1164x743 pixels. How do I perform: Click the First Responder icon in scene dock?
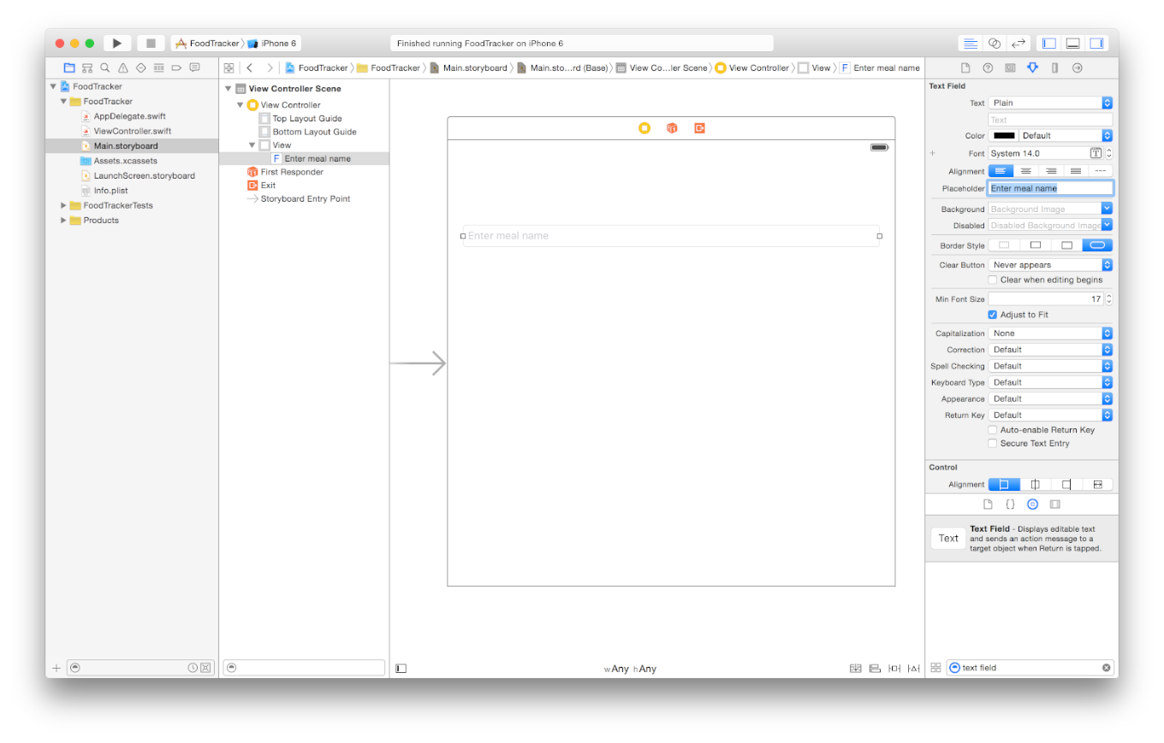coord(673,128)
